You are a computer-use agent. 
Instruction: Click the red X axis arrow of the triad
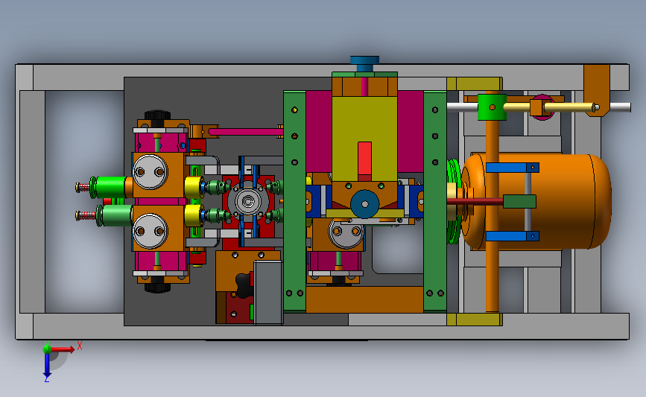coord(63,349)
